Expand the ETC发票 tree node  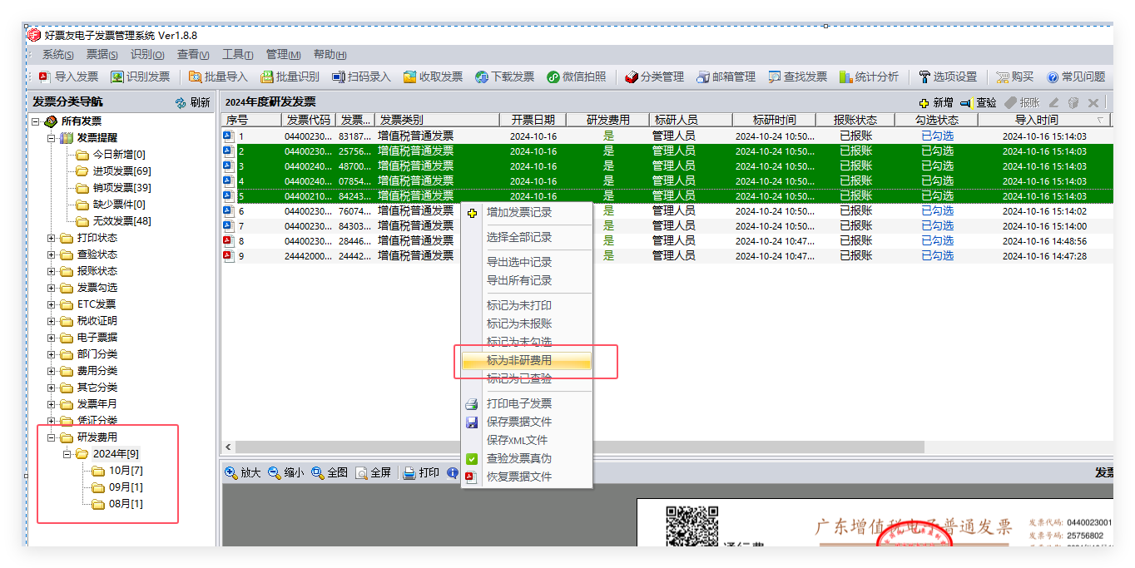click(x=52, y=304)
